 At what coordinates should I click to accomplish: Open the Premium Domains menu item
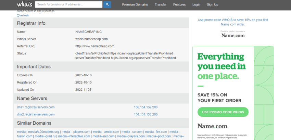[135, 5]
